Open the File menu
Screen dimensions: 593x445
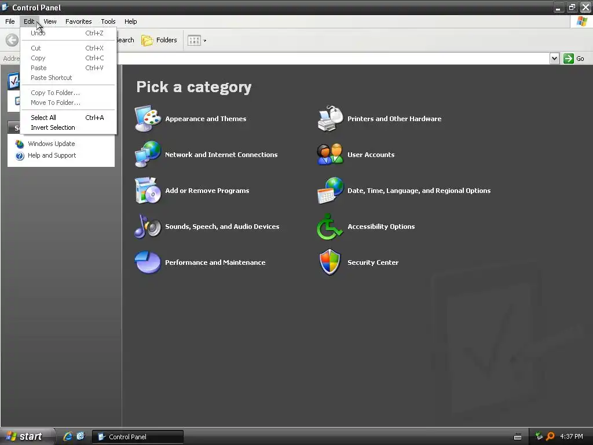(x=10, y=21)
